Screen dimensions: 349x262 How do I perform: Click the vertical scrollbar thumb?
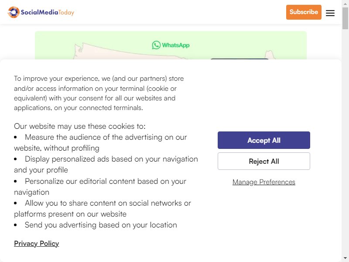[345, 18]
